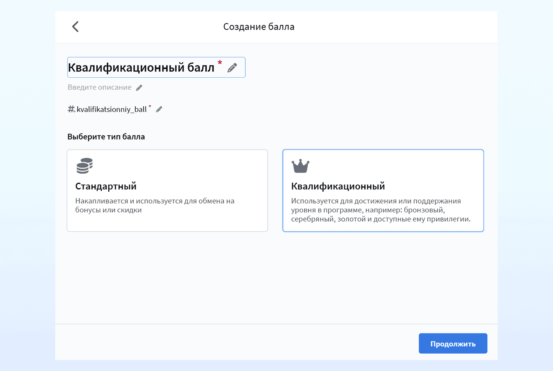Click the kvalifikatsionniy_ball identifier text
The width and height of the screenshot is (553, 371).
tap(112, 109)
